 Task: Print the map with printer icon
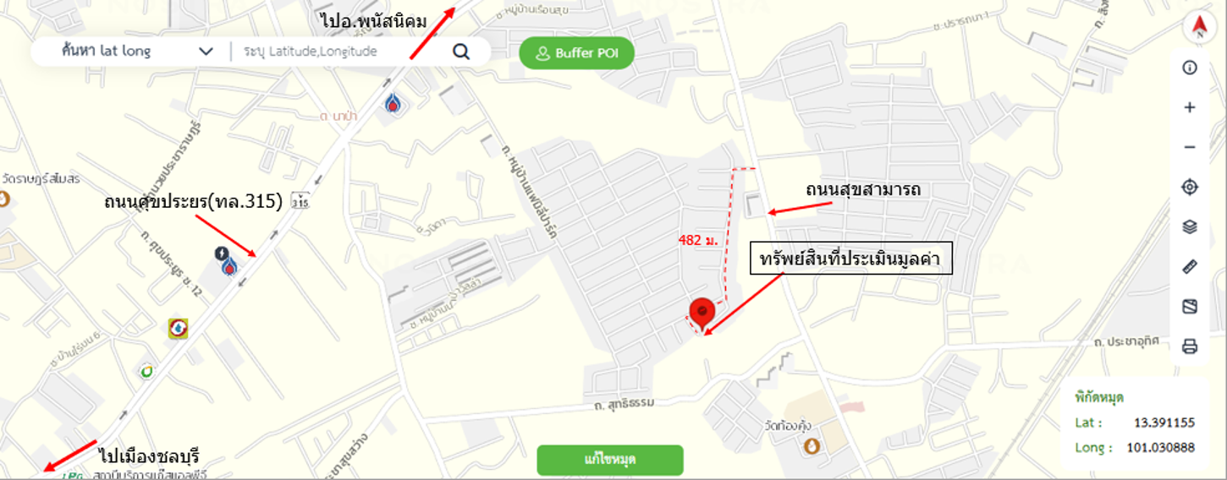1190,346
